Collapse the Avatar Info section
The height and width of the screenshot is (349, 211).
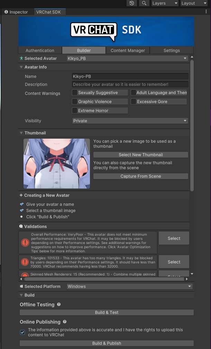click(21, 67)
